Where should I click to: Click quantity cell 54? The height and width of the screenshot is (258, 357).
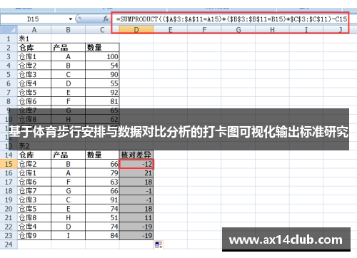[102, 66]
